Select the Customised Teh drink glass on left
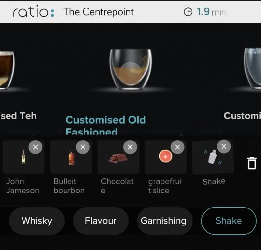261x250 pixels. pyautogui.click(x=7, y=70)
